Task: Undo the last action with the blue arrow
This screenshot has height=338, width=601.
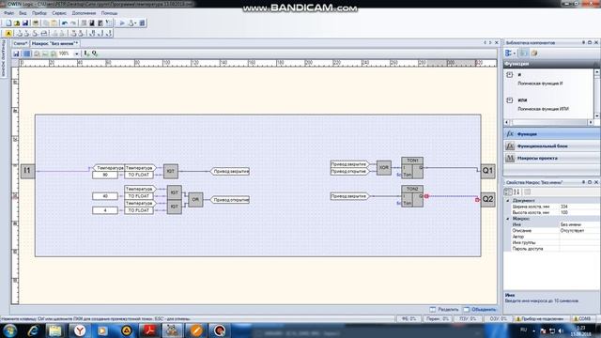Action: (x=65, y=23)
